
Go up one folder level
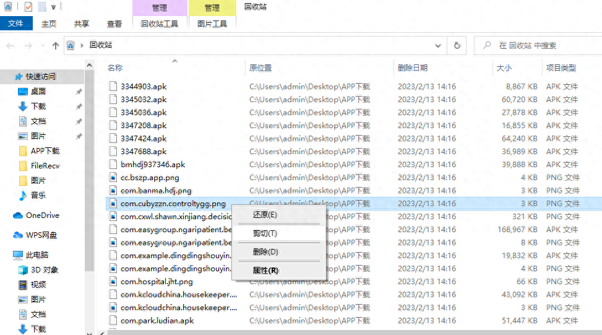(56, 46)
